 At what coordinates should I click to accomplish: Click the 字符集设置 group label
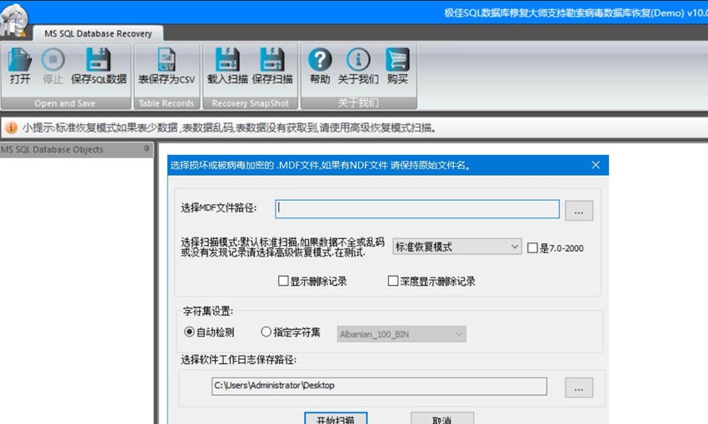point(207,311)
